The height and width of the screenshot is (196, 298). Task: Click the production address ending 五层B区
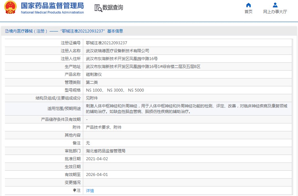click(x=143, y=67)
